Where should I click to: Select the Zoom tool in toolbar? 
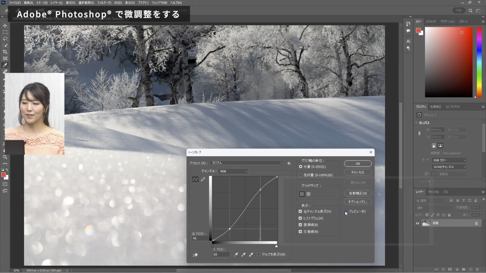point(5,157)
